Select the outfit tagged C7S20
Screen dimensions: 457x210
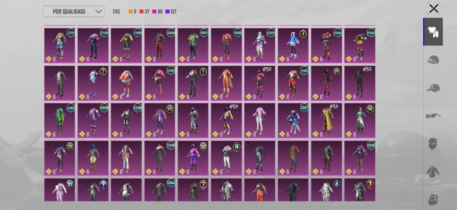pos(93,46)
